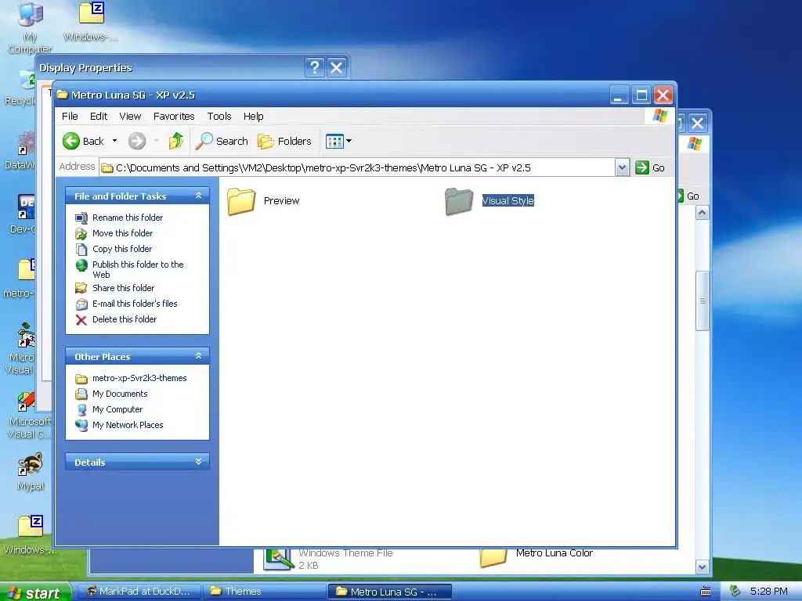Open My Network Places link

[128, 425]
